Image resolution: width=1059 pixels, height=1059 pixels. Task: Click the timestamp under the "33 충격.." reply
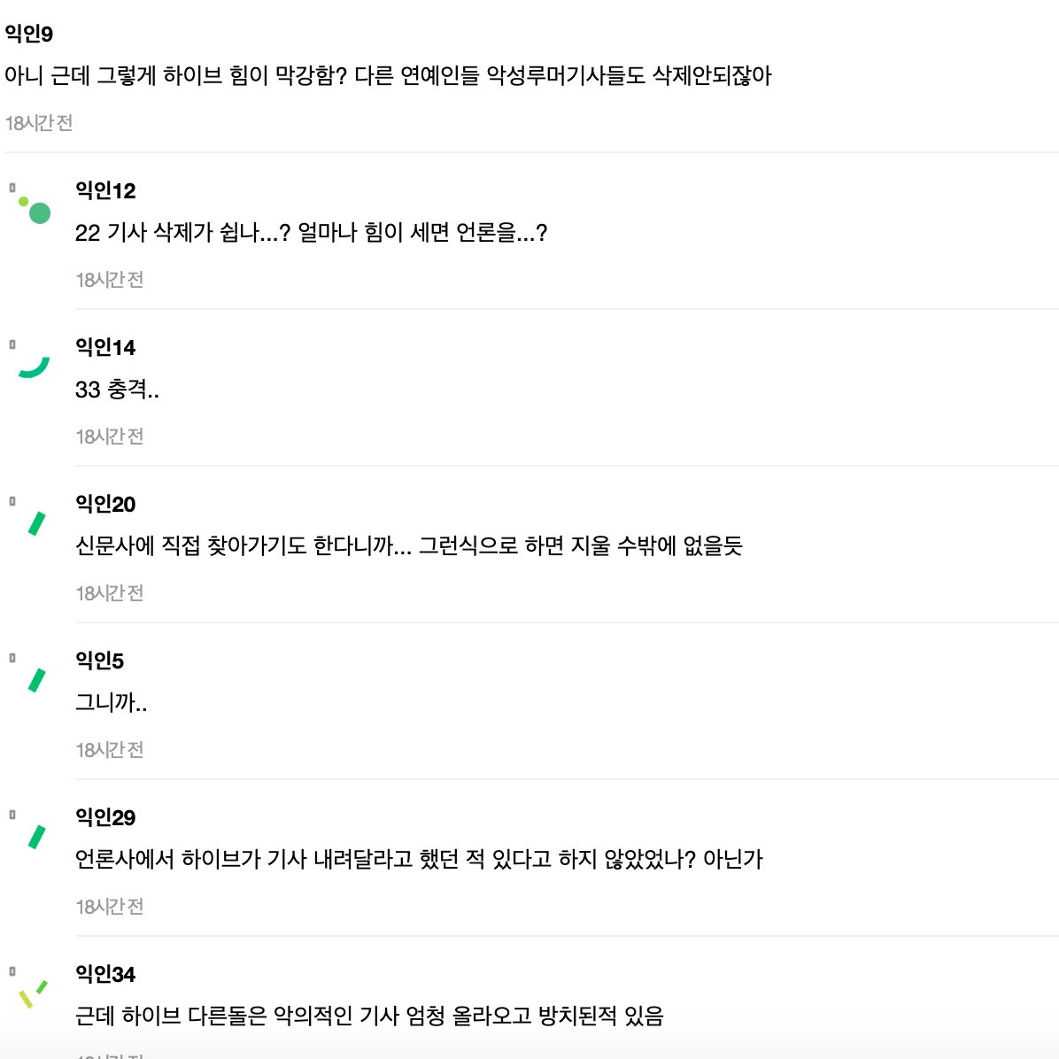[x=110, y=437]
